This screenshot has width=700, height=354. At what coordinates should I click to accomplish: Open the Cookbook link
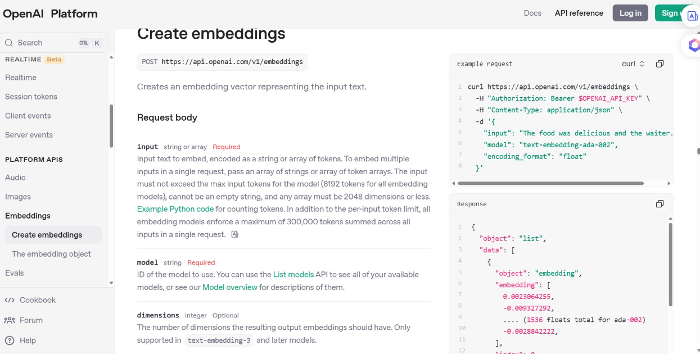pos(38,300)
